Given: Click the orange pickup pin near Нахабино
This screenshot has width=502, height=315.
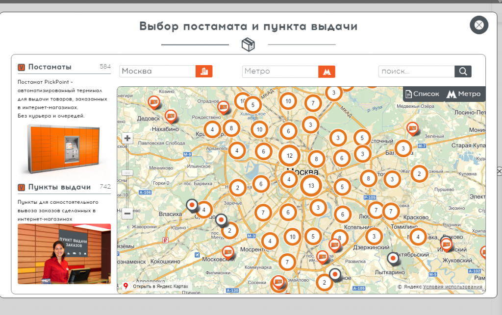Looking at the screenshot, I should pos(171,116).
